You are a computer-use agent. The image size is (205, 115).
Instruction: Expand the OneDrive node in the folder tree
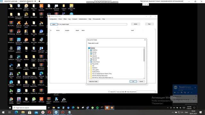(x=89, y=50)
